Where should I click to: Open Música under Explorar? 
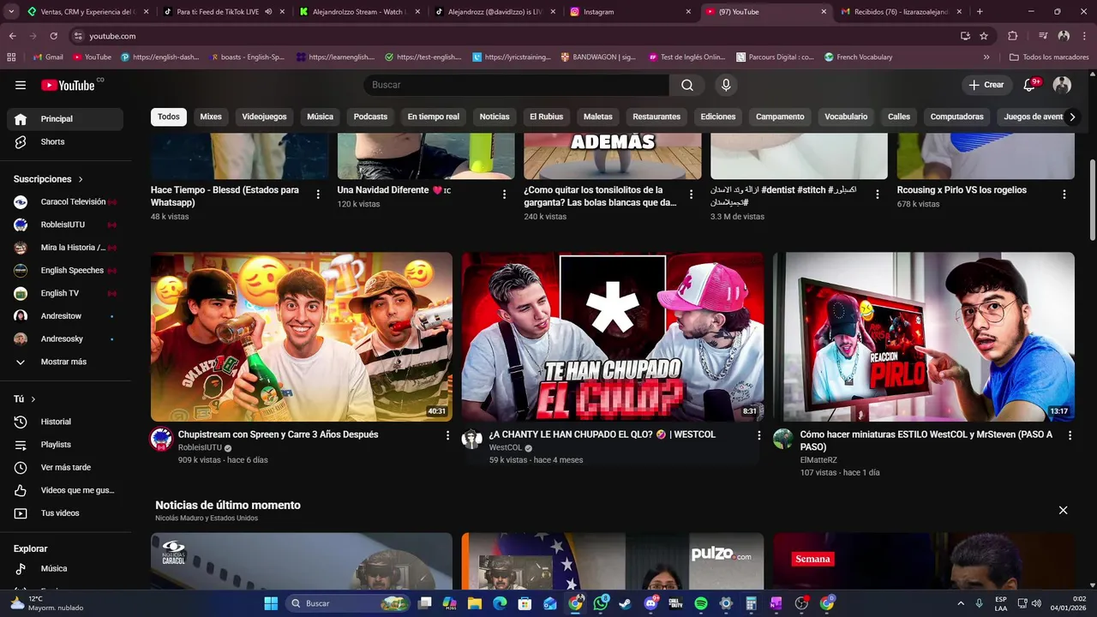(x=65, y=569)
